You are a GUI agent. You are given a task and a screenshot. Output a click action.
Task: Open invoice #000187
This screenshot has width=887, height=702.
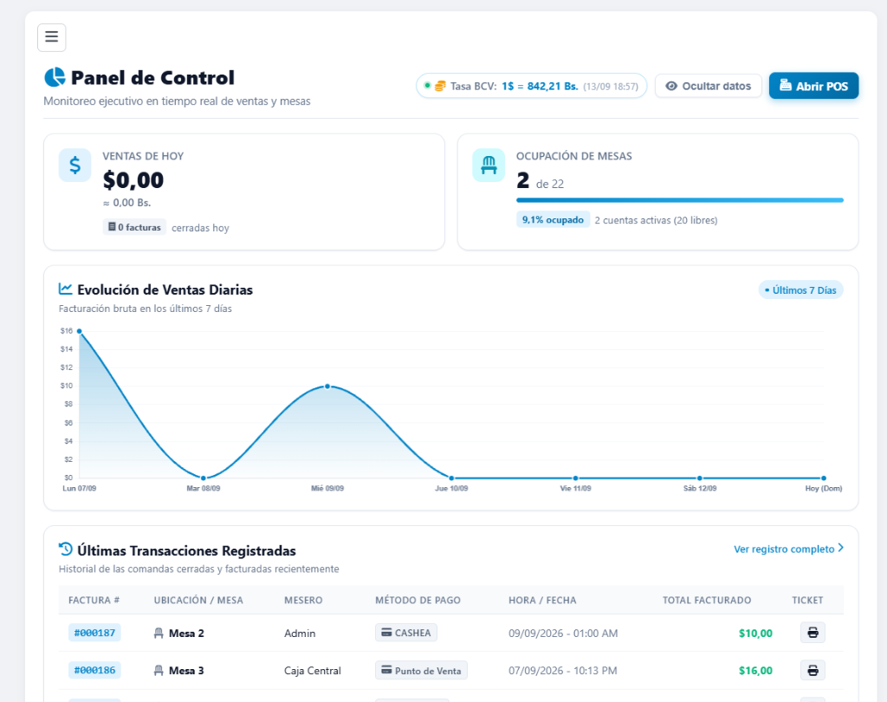point(94,633)
